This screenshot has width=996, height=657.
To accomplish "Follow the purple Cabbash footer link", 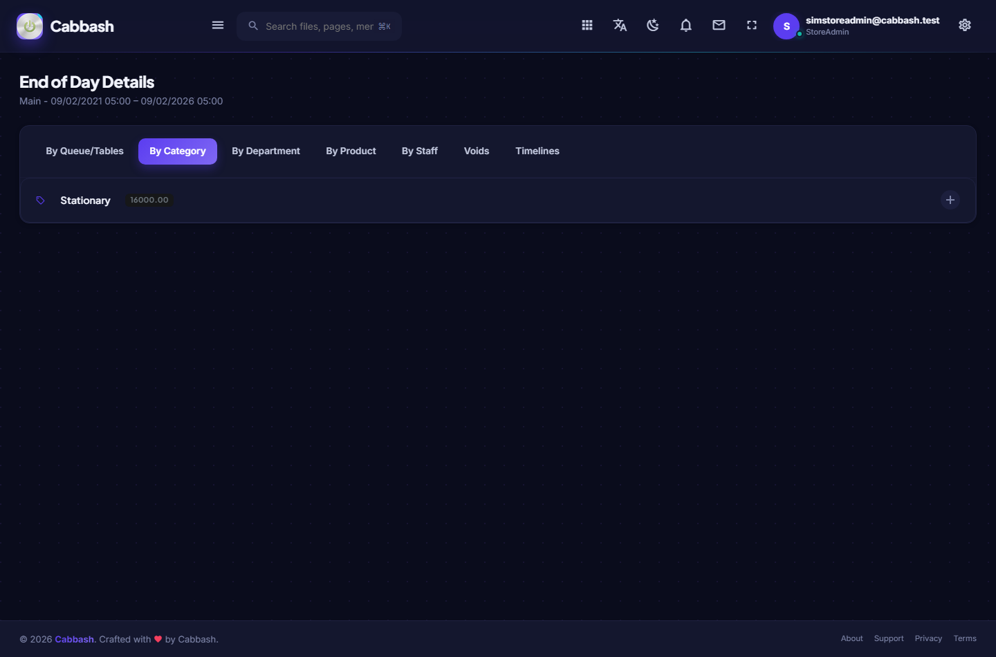I will (x=74, y=639).
